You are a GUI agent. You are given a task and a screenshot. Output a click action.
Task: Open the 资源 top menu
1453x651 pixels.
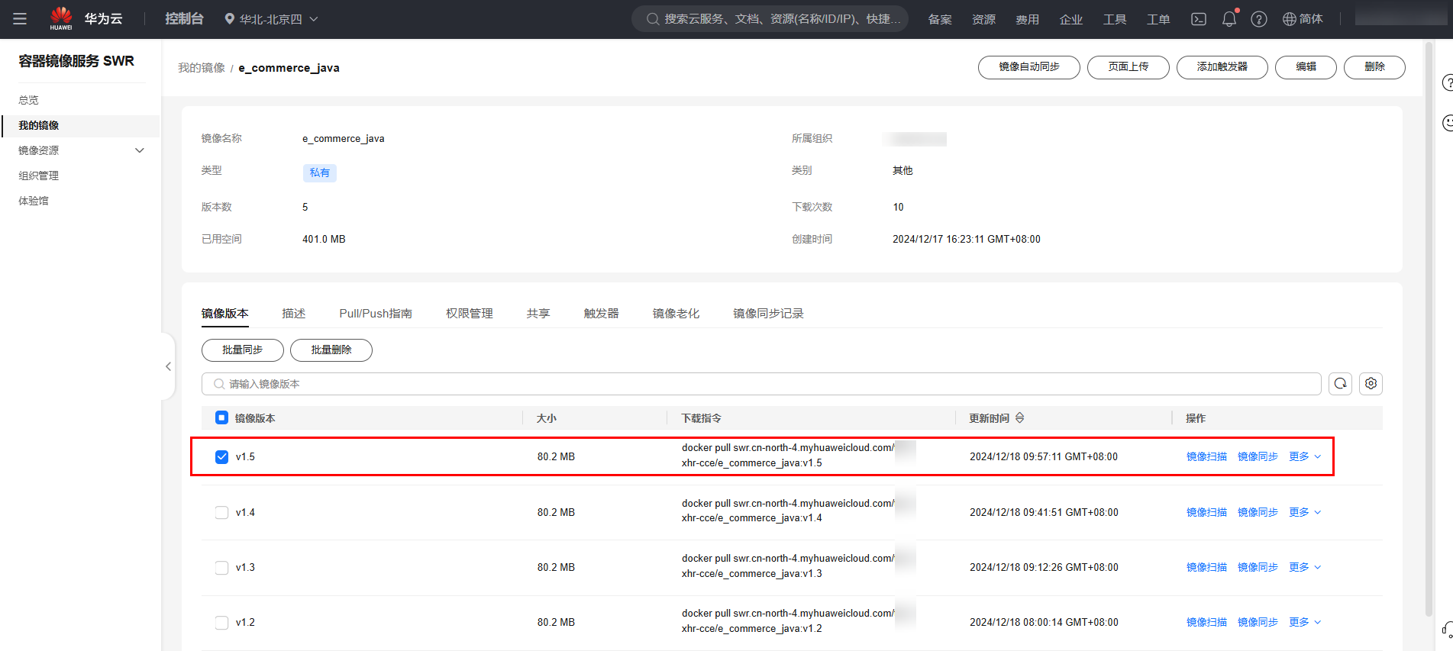click(983, 19)
